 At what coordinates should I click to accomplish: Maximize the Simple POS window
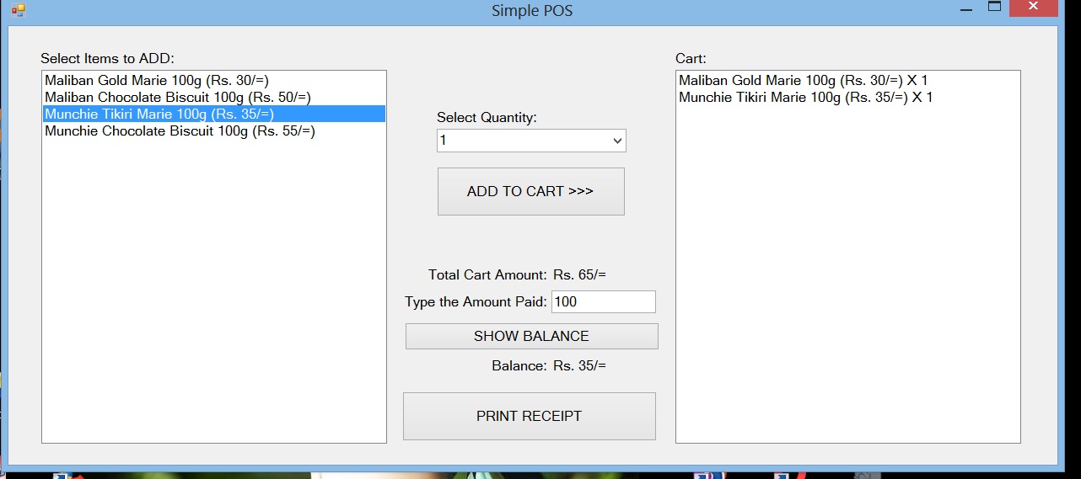(994, 8)
